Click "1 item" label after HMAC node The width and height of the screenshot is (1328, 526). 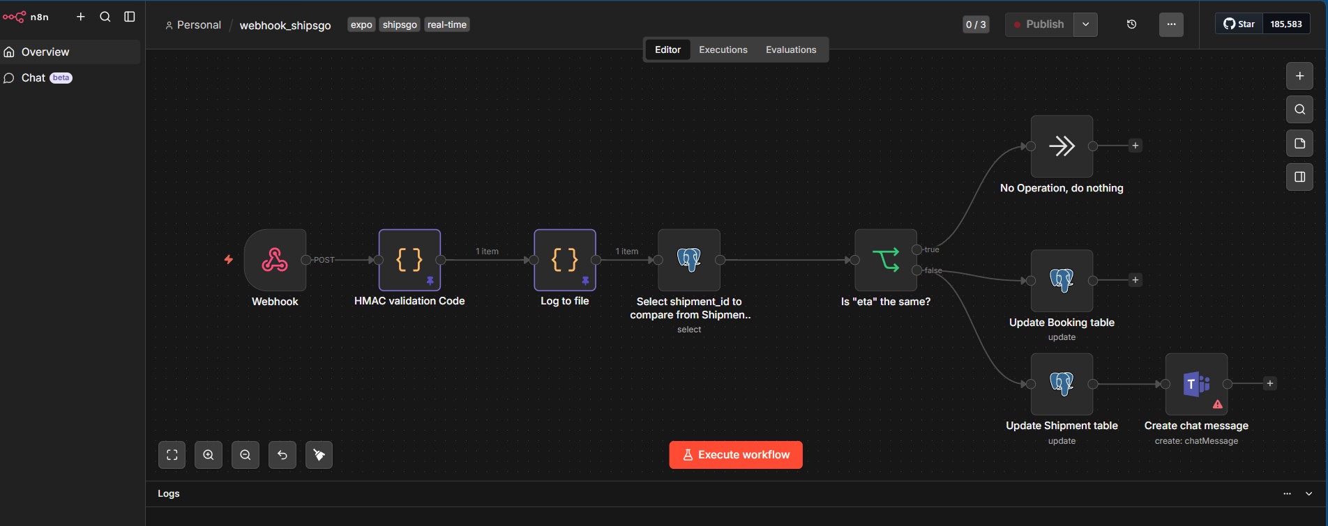pos(487,252)
